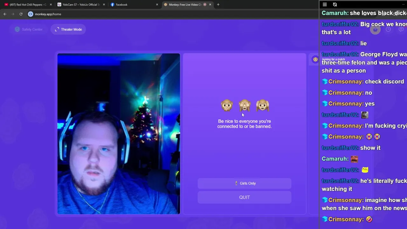The height and width of the screenshot is (229, 407).
Task: Click the emoji after Camaruh's name
Action: click(354, 159)
